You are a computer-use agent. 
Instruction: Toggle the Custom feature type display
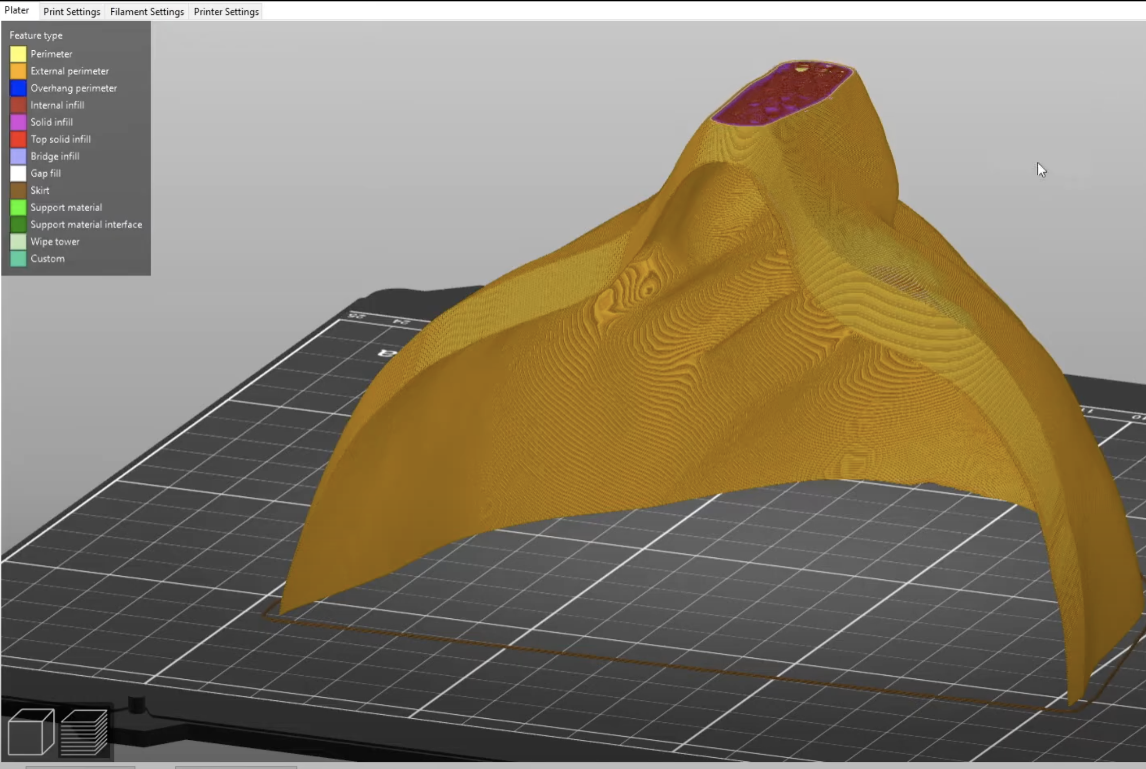click(17, 258)
